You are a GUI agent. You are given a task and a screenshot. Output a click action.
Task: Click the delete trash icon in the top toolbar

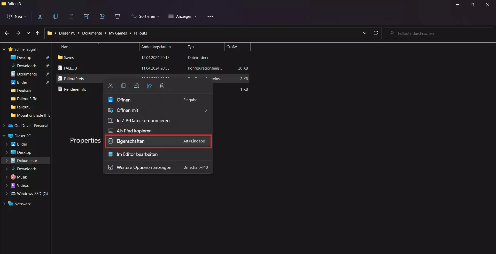pyautogui.click(x=118, y=16)
